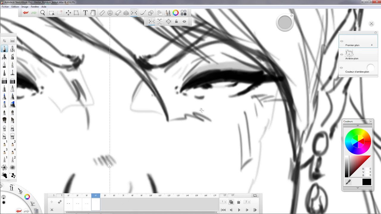Click the Couleur d'arrière-plan white swatch

click(x=370, y=68)
